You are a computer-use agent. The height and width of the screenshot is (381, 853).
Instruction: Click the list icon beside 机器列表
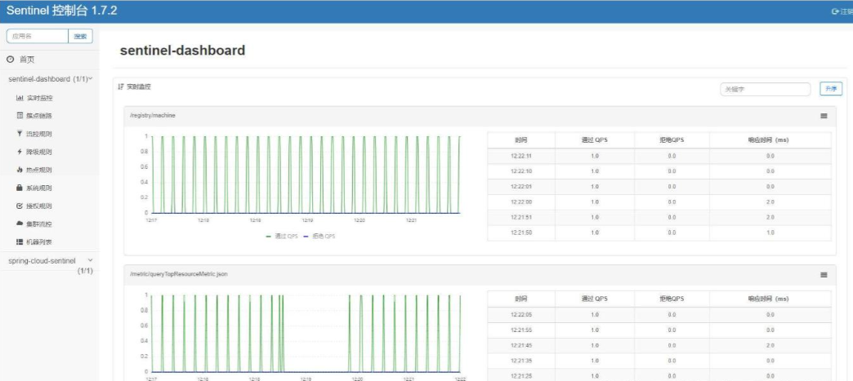(x=20, y=241)
